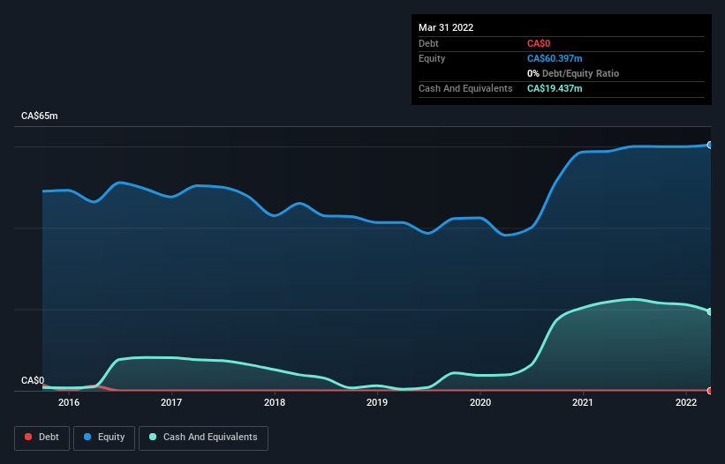
Task: Toggle the Equity series legend button
Action: [104, 438]
